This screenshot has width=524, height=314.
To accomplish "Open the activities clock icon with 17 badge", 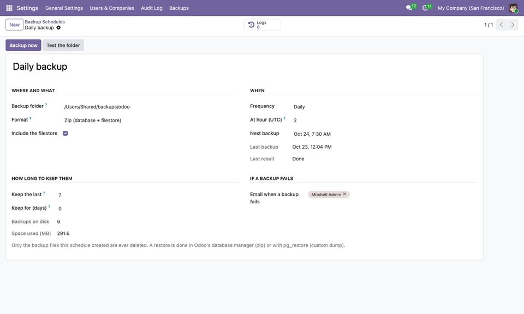I will [426, 7].
